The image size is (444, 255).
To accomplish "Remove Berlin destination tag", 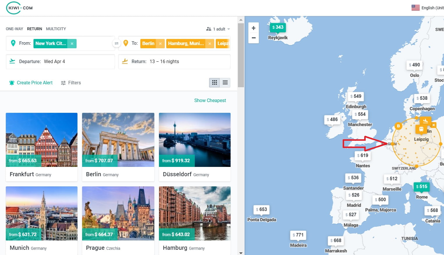I will [160, 44].
